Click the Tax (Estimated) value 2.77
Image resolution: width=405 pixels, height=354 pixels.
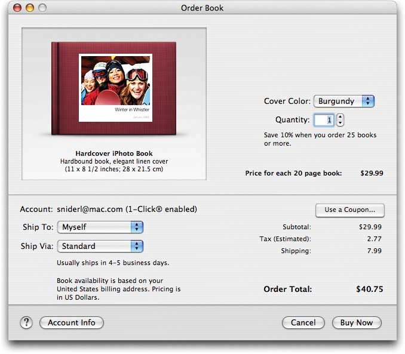pos(375,239)
